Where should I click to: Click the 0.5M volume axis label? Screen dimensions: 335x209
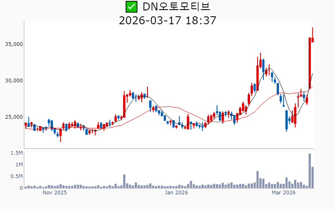pyautogui.click(x=16, y=176)
